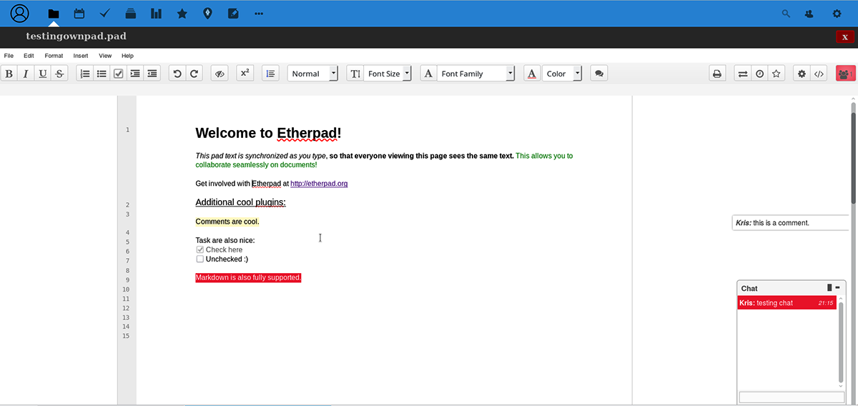Open the Format menu
The image size is (858, 406).
pyautogui.click(x=54, y=56)
